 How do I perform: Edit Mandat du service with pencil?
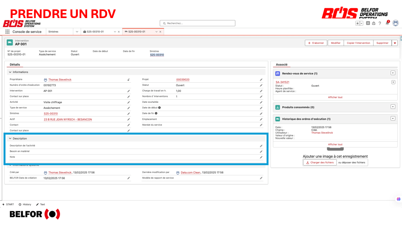(261, 125)
